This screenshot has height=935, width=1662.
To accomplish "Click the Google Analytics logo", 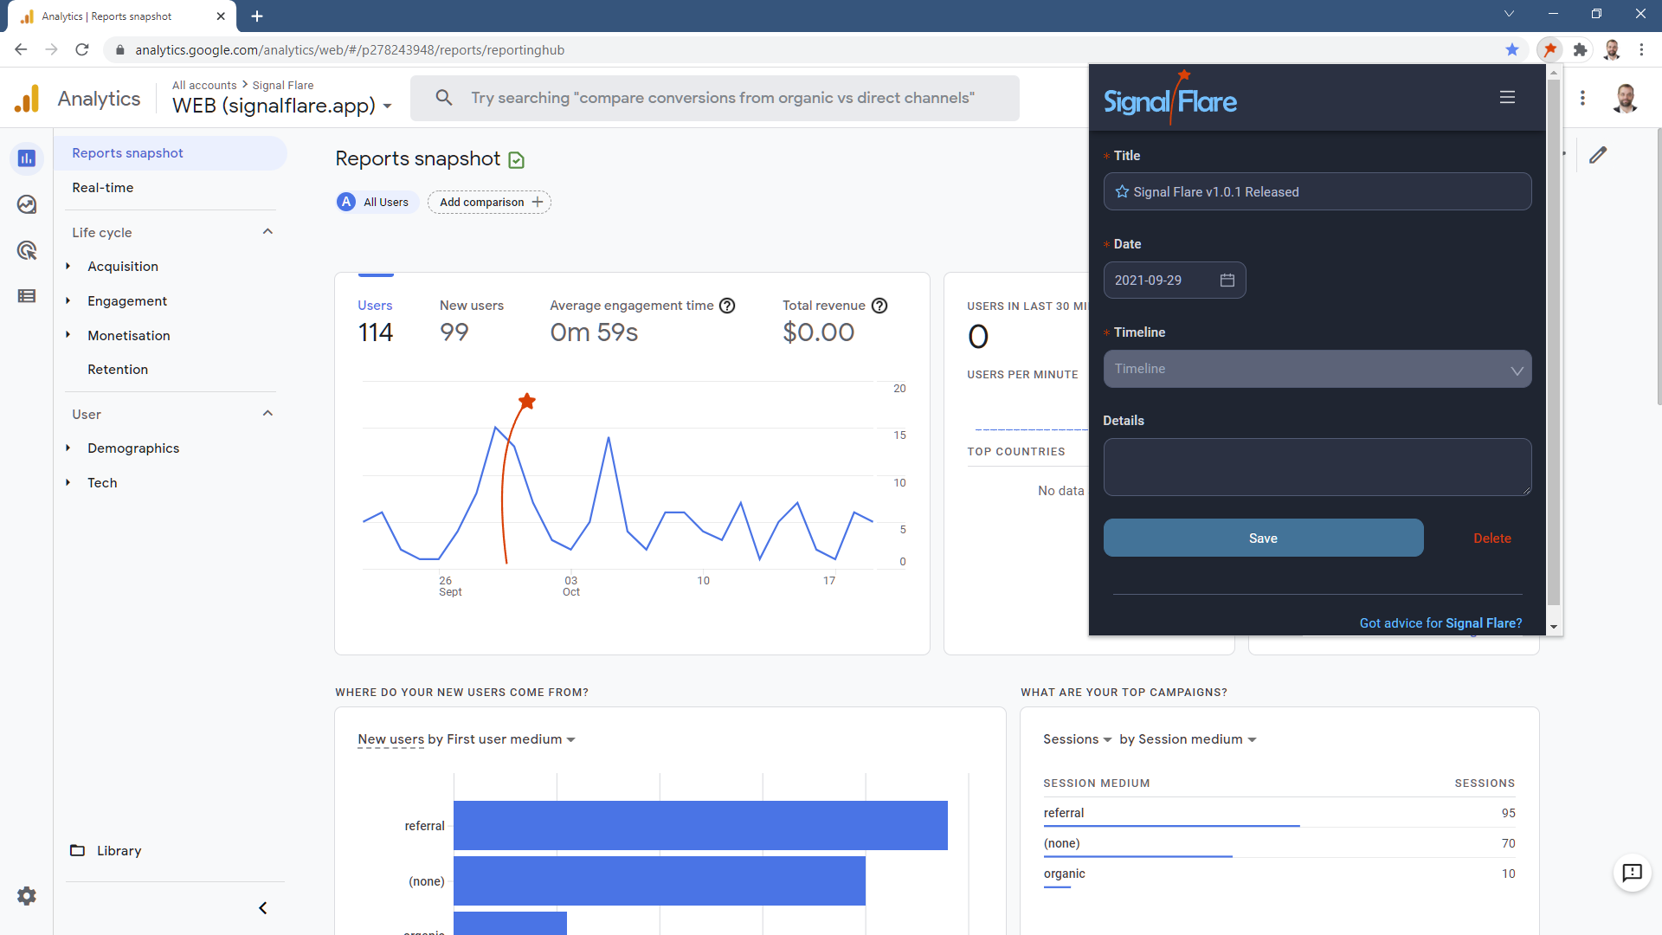I will tap(27, 99).
